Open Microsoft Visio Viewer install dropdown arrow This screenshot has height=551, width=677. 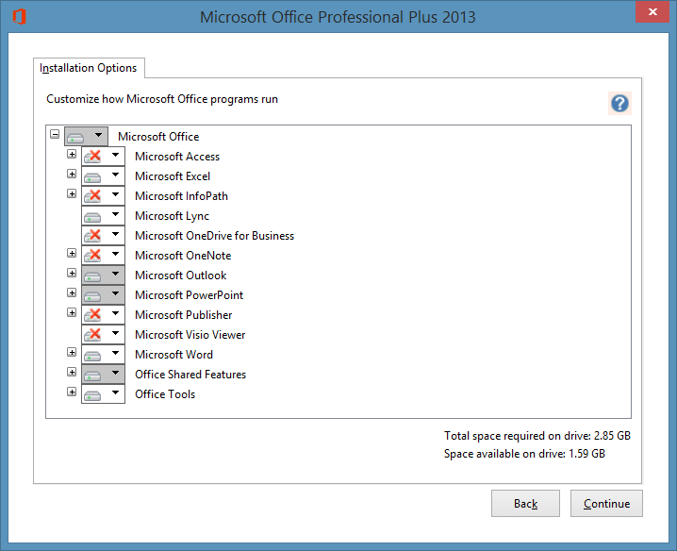click(x=115, y=333)
